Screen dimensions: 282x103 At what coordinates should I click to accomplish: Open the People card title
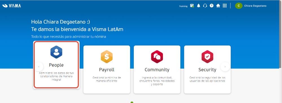click(x=56, y=65)
